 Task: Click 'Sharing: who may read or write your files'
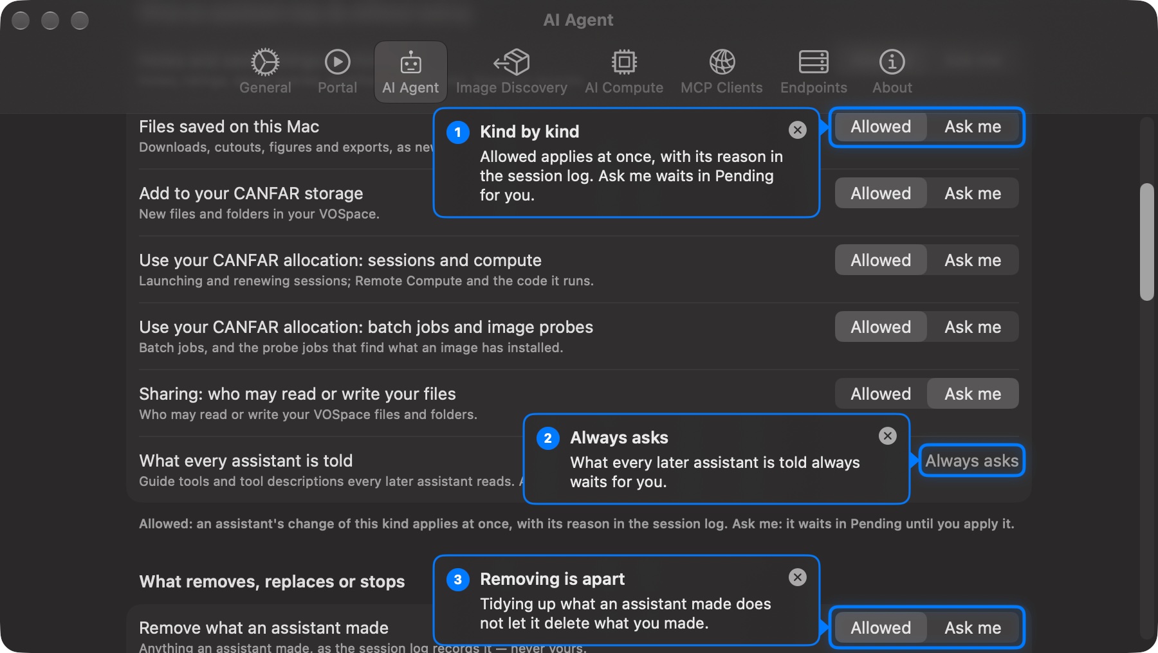click(x=297, y=394)
